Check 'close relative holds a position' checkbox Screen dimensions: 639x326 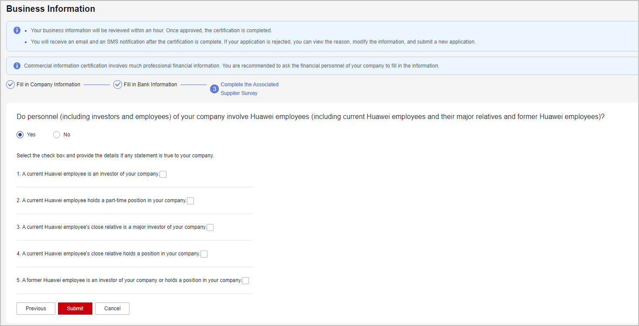point(204,254)
